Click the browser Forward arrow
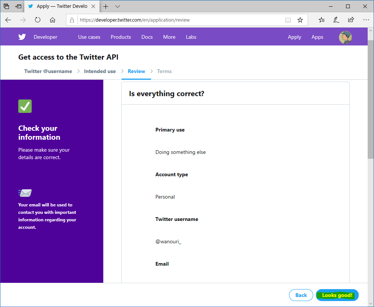Screen dimensions: 374x307 23,20
